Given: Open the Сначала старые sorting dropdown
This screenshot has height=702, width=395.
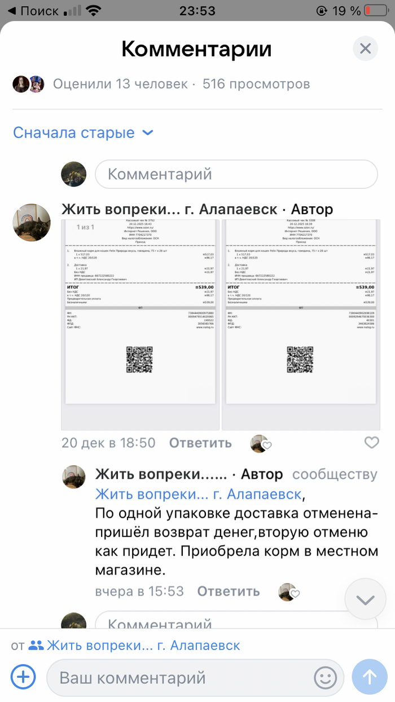Looking at the screenshot, I should [83, 133].
